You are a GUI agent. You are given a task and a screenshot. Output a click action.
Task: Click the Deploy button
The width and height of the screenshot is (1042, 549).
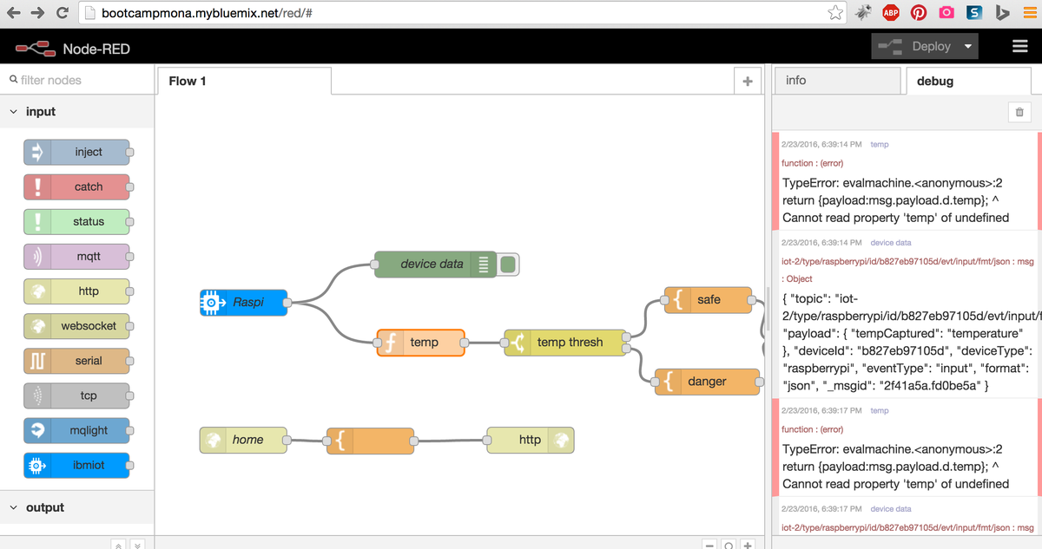click(x=914, y=47)
